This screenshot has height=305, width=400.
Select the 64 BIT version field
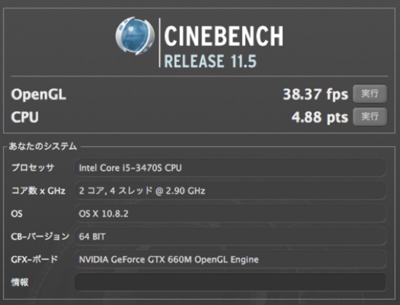coord(230,236)
